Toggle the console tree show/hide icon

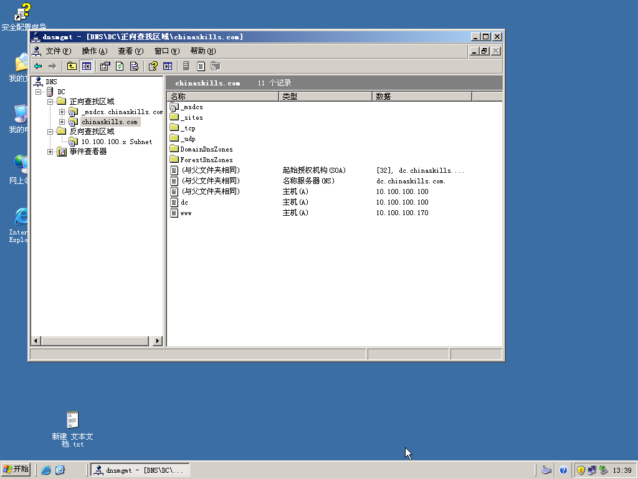pyautogui.click(x=86, y=66)
